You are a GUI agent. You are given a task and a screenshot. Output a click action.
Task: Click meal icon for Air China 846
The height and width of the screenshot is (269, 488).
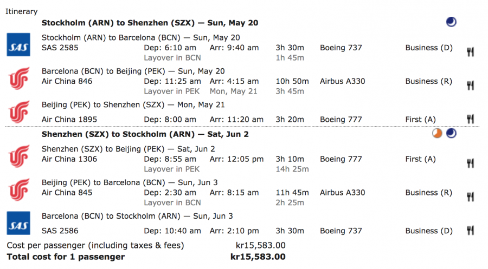(471, 86)
